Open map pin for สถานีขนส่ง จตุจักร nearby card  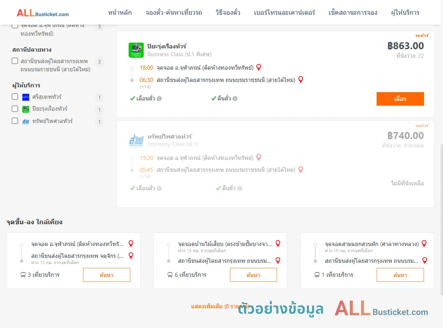point(131,256)
